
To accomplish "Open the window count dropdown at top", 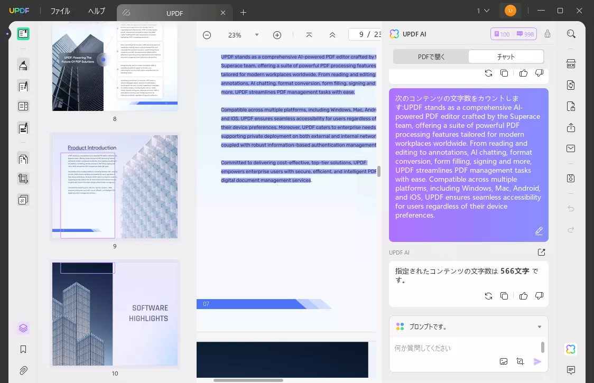I will point(483,11).
